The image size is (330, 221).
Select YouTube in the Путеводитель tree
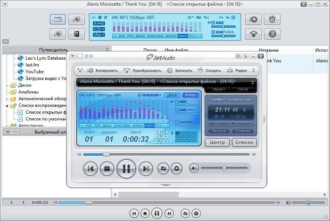[x=34, y=71]
